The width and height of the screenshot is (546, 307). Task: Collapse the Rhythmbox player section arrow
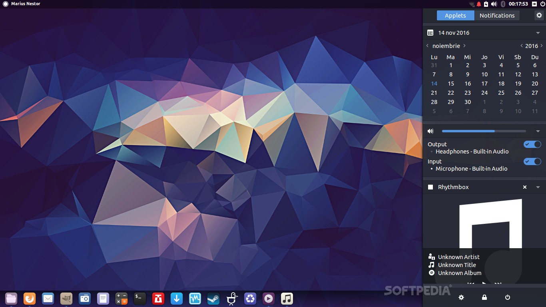(x=538, y=187)
